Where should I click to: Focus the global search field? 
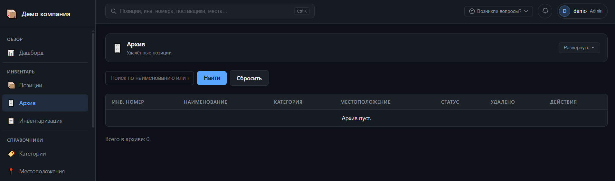coord(210,11)
